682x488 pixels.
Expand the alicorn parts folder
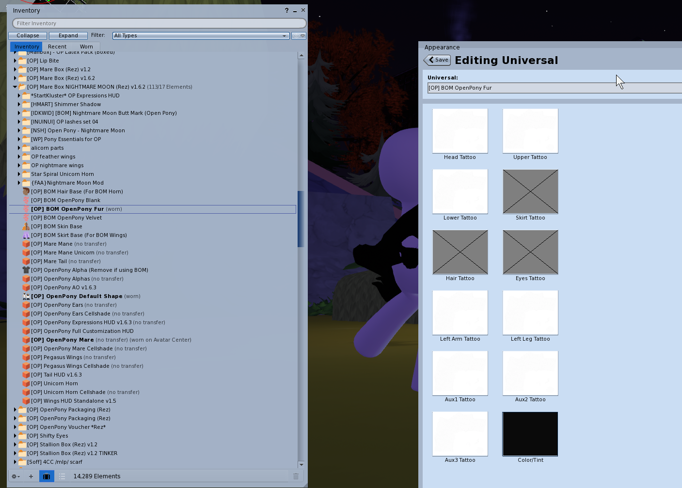19,148
